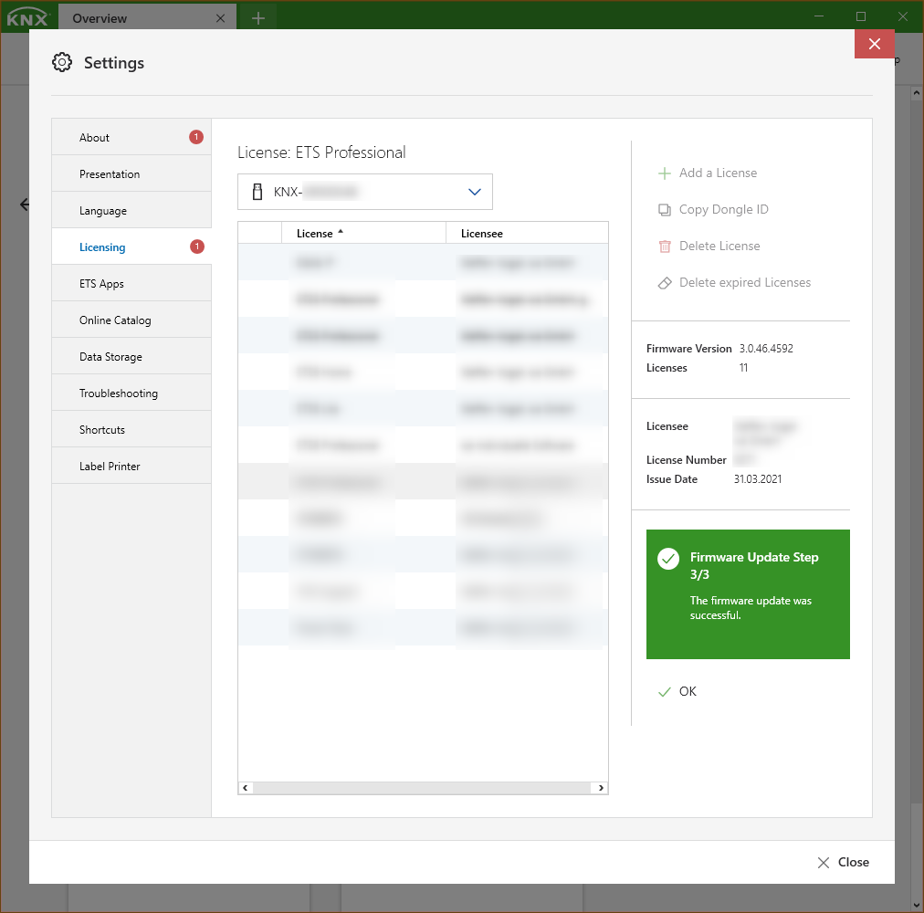Open the Label Printer section
This screenshot has width=924, height=913.
point(131,467)
